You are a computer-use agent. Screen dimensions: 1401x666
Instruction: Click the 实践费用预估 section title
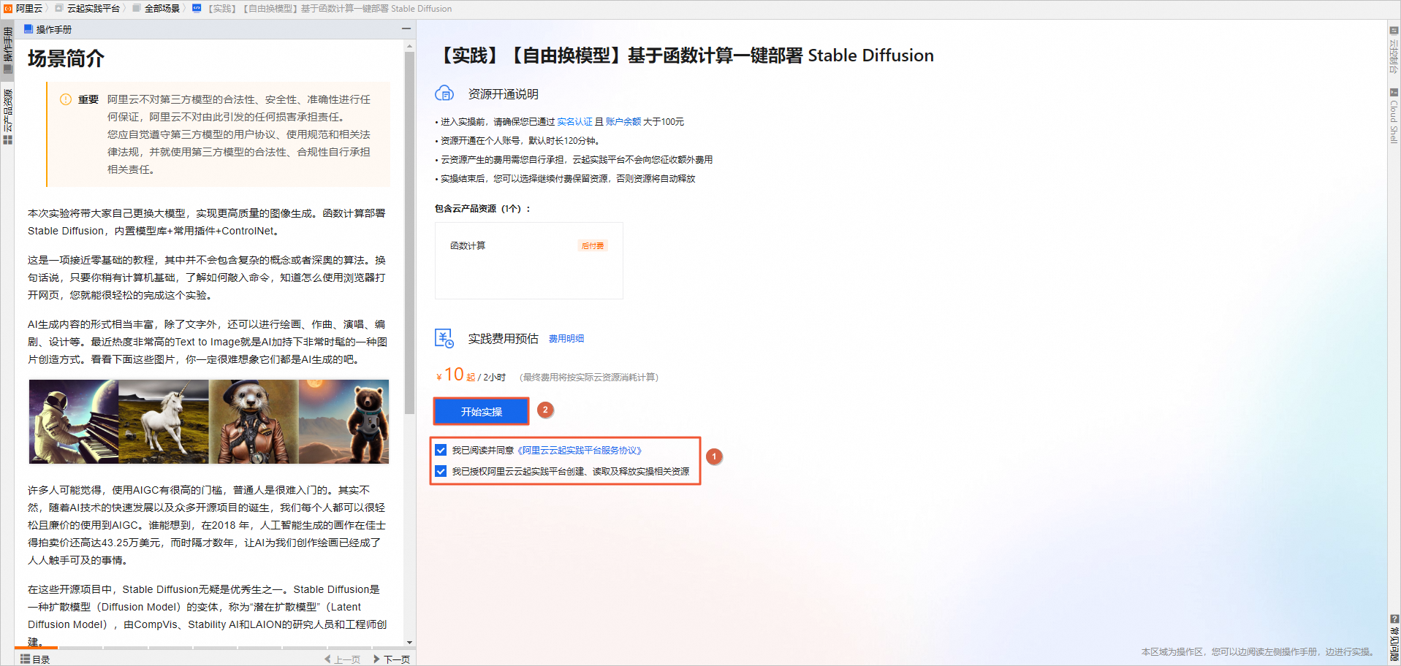504,339
